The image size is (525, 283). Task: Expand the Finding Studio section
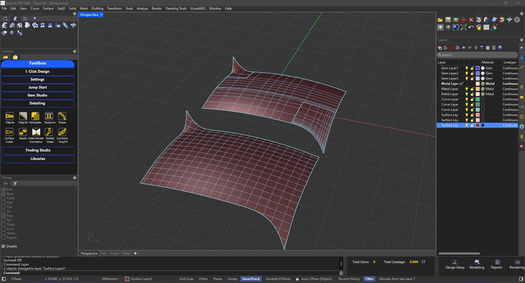pos(38,150)
